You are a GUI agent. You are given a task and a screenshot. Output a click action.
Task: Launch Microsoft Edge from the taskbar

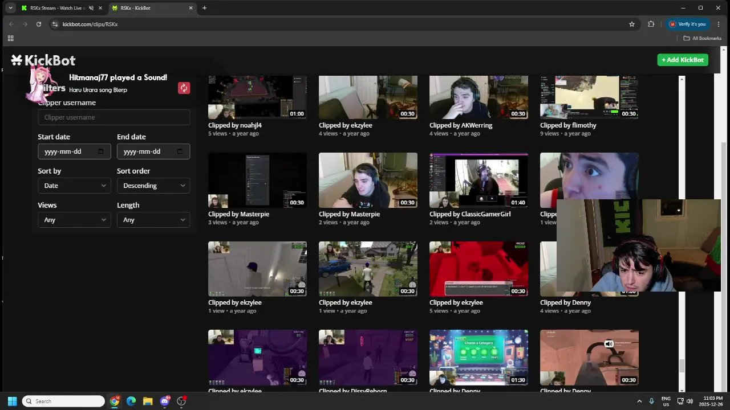pos(131,401)
